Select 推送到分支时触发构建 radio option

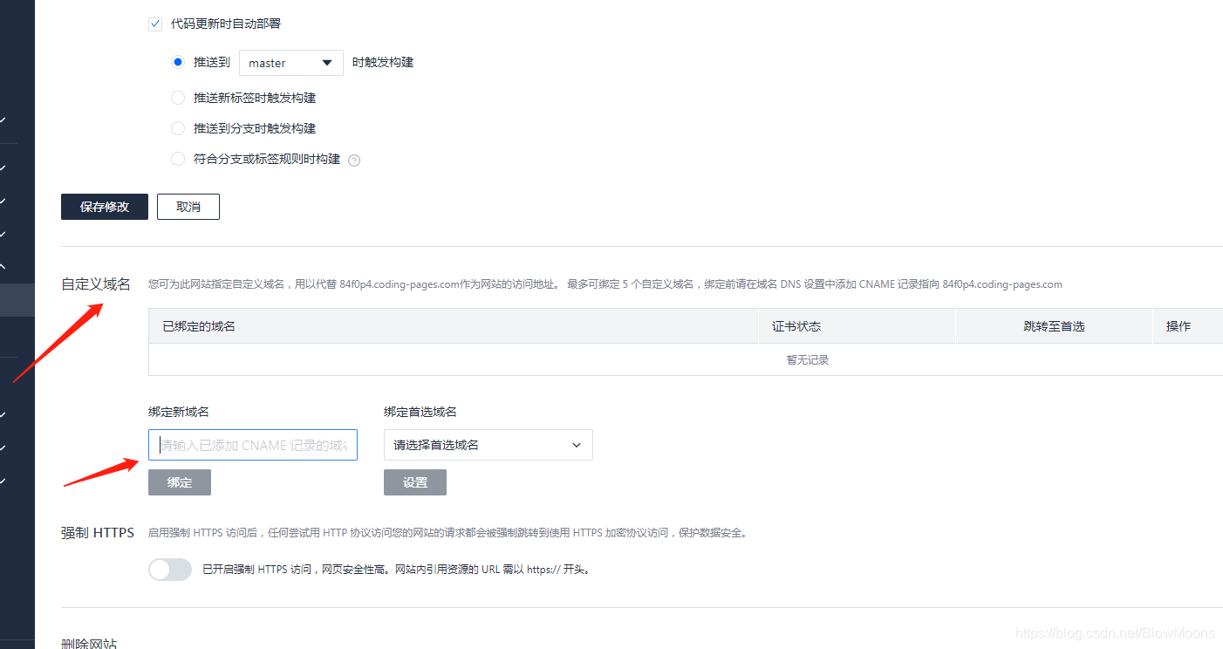point(178,128)
